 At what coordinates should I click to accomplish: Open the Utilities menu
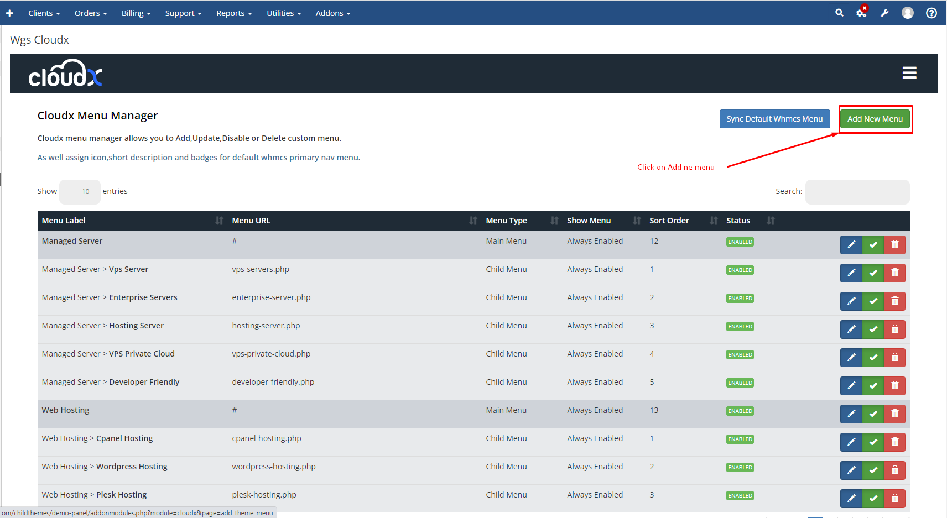(284, 13)
